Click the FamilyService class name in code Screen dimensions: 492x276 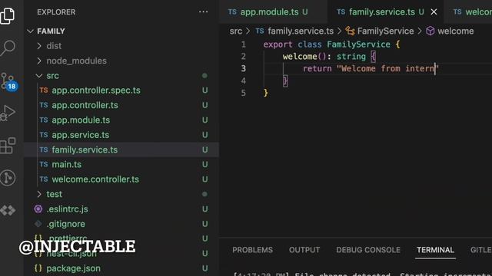point(359,44)
